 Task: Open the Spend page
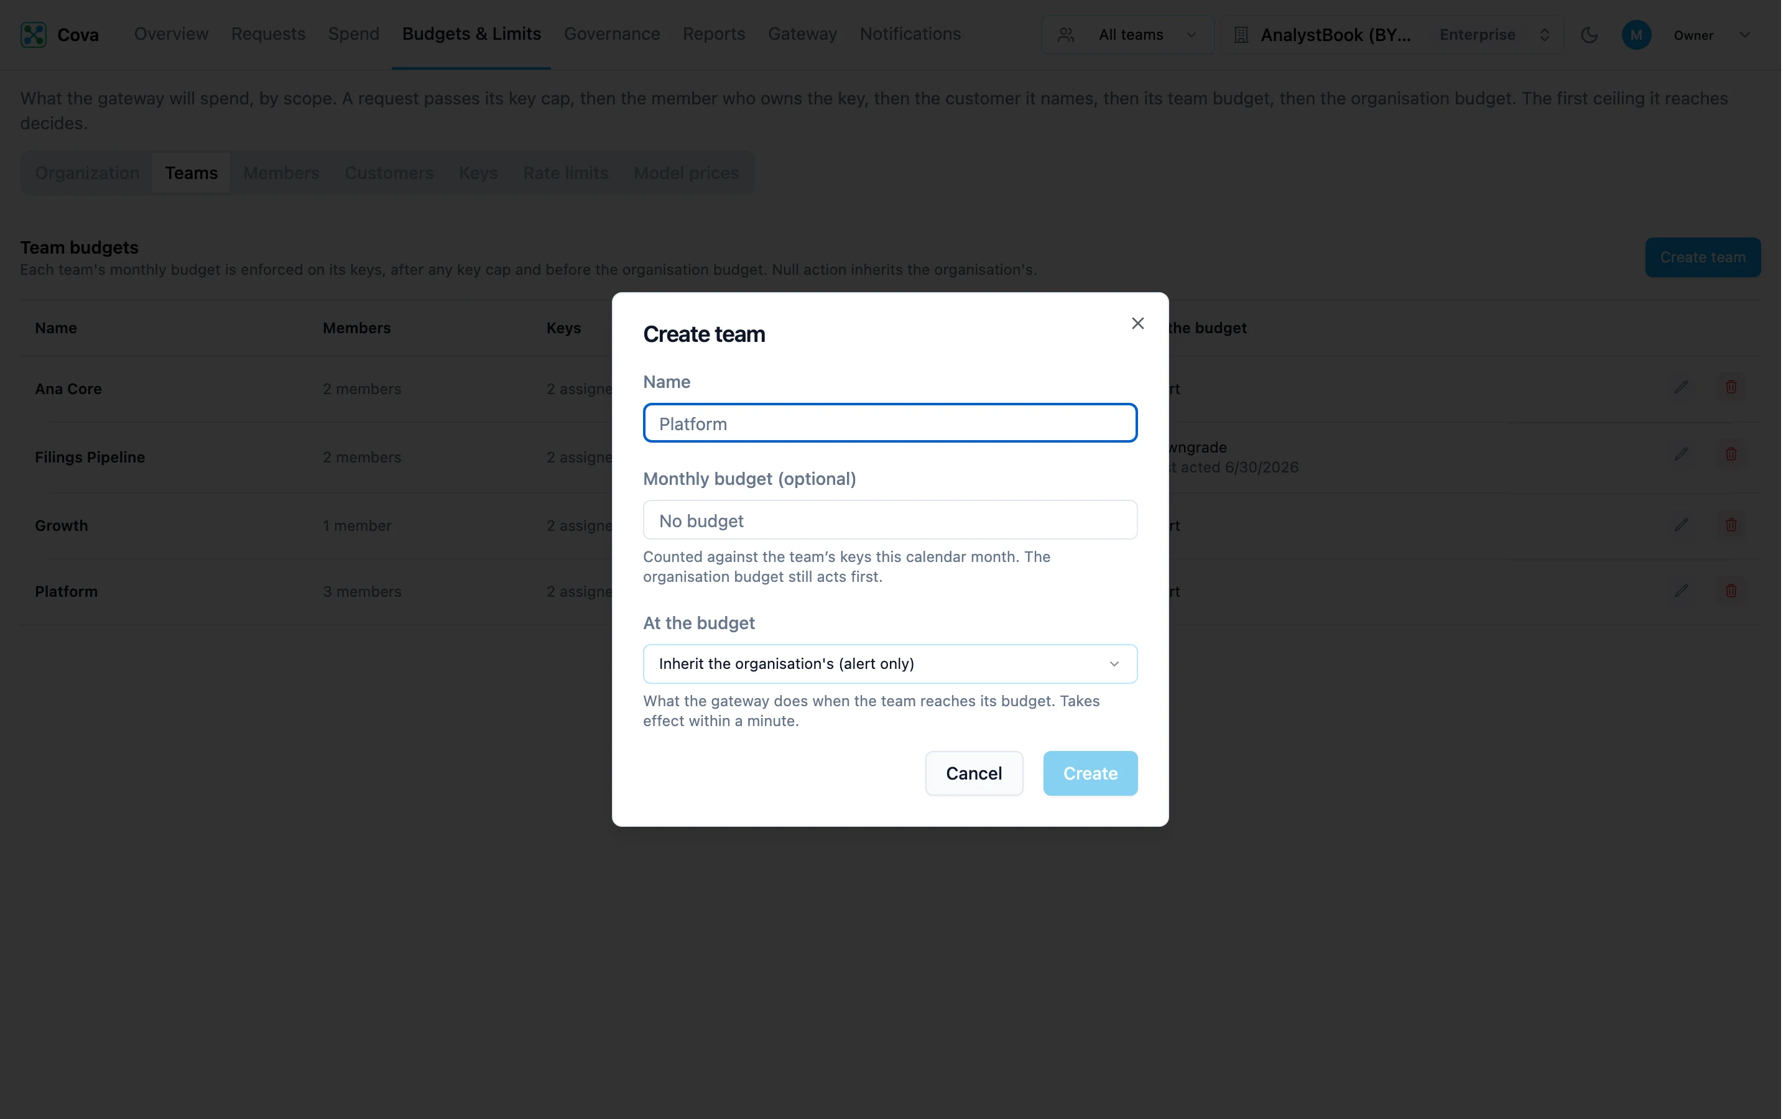pos(354,34)
